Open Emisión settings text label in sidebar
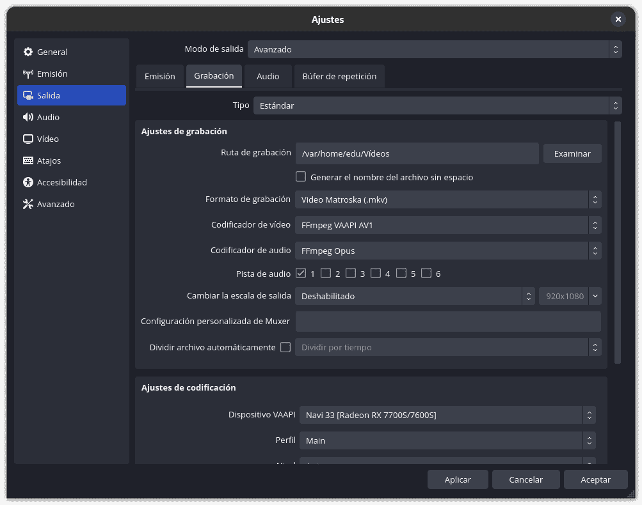Screen dimensions: 642x505 [52, 74]
